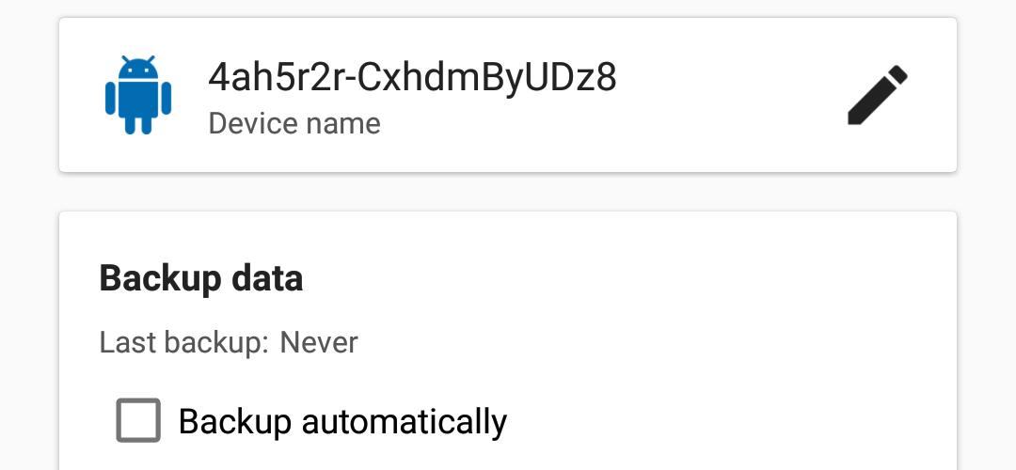This screenshot has height=470, width=1016.
Task: Edit the device name with the pencil
Action: point(878,95)
